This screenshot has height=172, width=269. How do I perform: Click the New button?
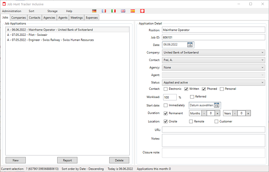click(16, 160)
